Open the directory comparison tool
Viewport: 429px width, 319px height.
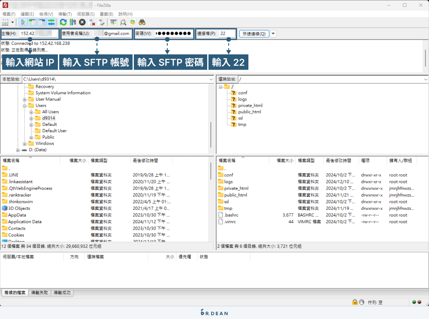(x=113, y=21)
